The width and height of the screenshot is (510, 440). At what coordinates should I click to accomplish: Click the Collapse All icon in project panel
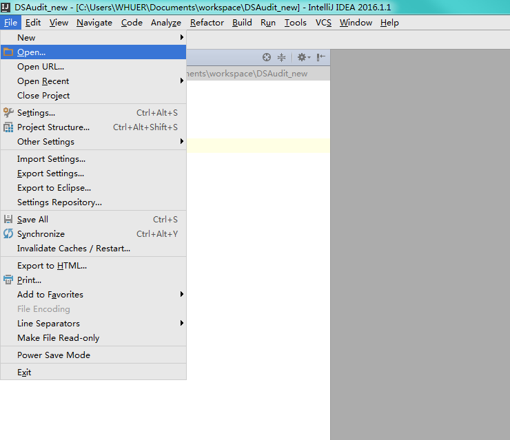point(281,58)
